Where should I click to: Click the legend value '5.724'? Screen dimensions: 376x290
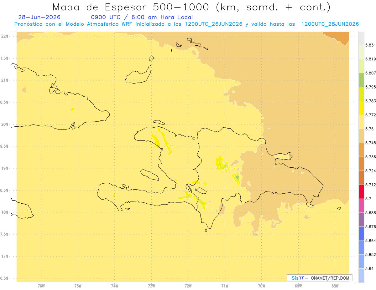tap(371, 171)
